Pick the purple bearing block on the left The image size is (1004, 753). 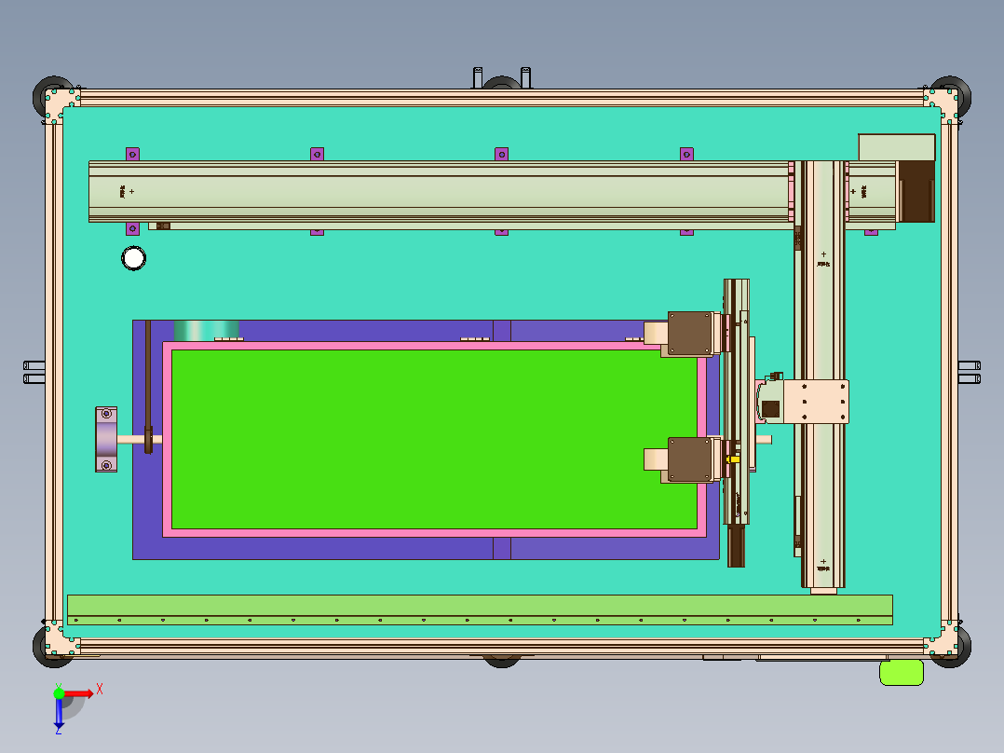pyautogui.click(x=106, y=439)
